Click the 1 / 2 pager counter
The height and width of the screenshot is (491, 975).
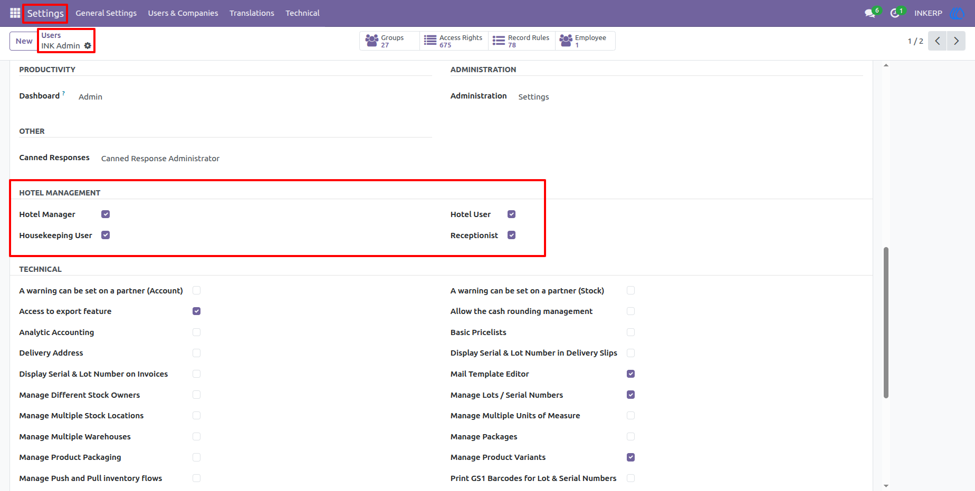[x=915, y=41]
